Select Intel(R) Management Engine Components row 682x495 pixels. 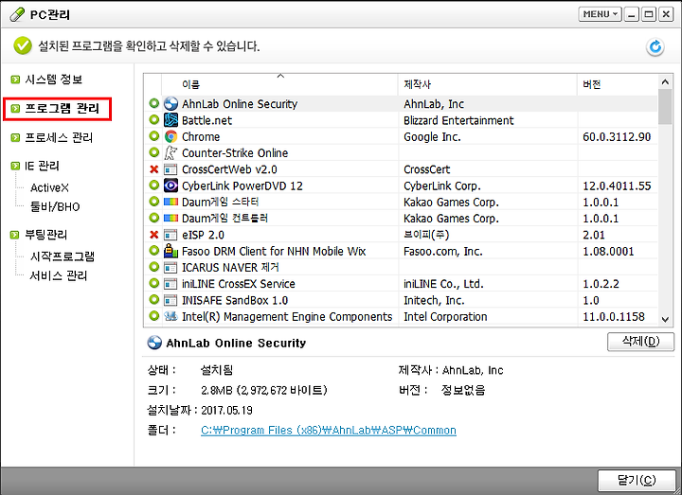(x=400, y=316)
